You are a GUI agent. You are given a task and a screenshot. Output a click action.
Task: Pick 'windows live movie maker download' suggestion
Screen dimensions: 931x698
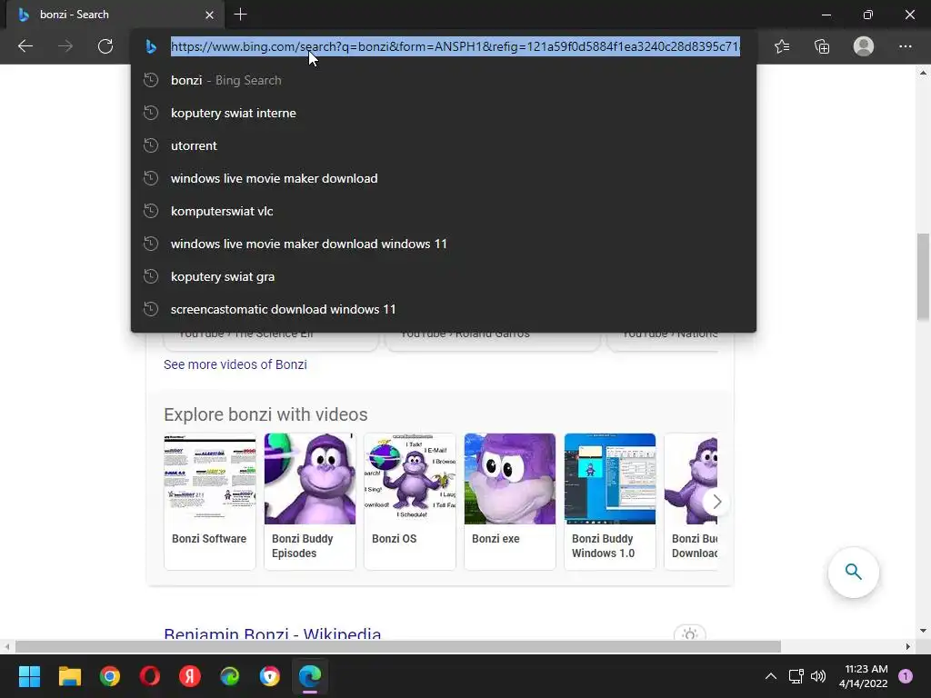point(444,178)
